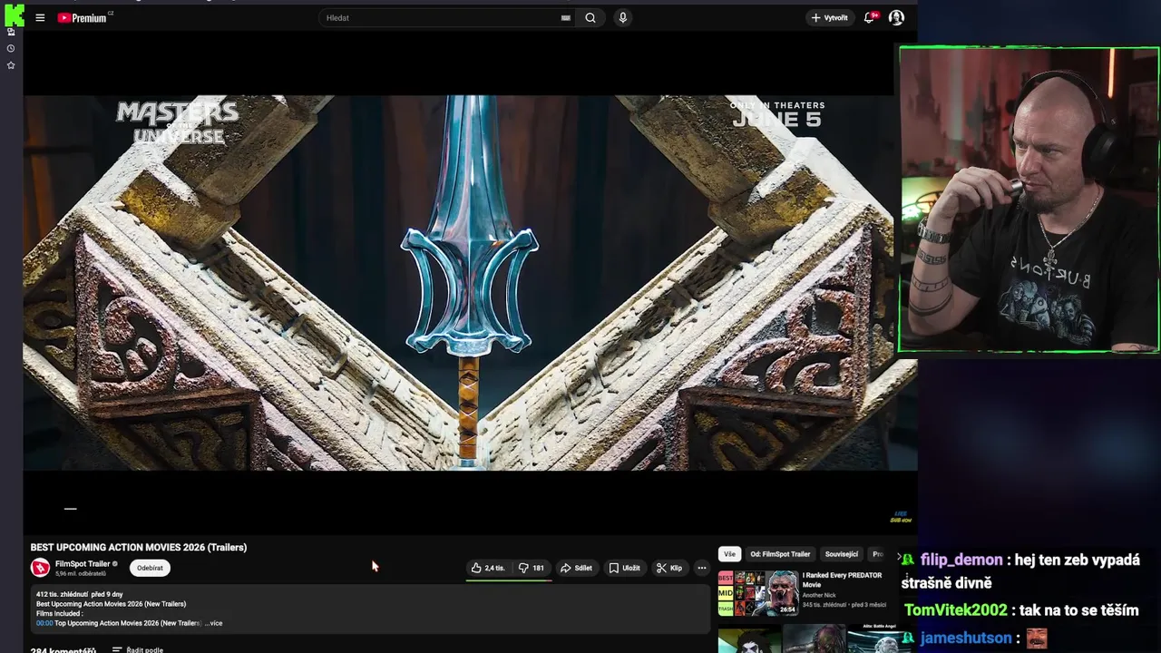Open the three-dot more actions menu
This screenshot has width=1161, height=653.
click(701, 568)
